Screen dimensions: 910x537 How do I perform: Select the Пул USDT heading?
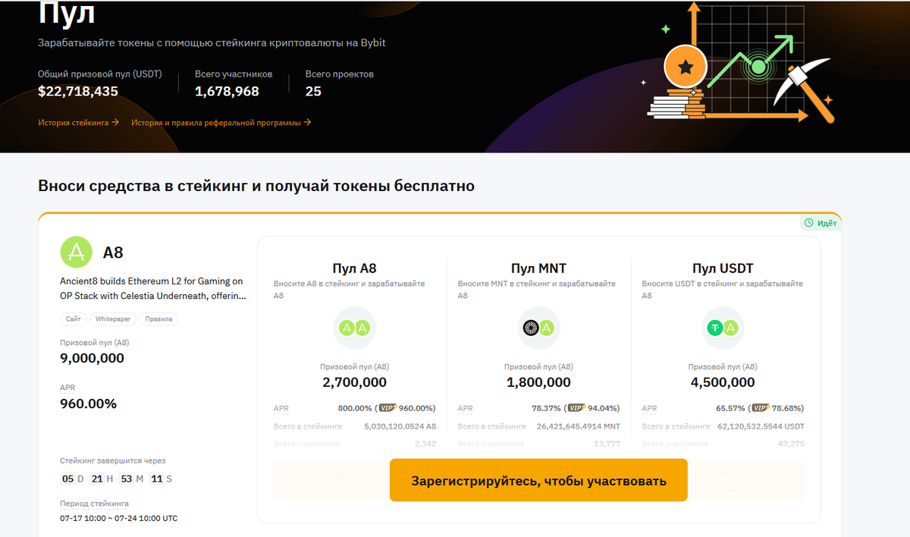(723, 268)
